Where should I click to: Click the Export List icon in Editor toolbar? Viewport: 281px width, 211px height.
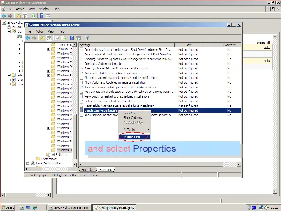[64, 38]
